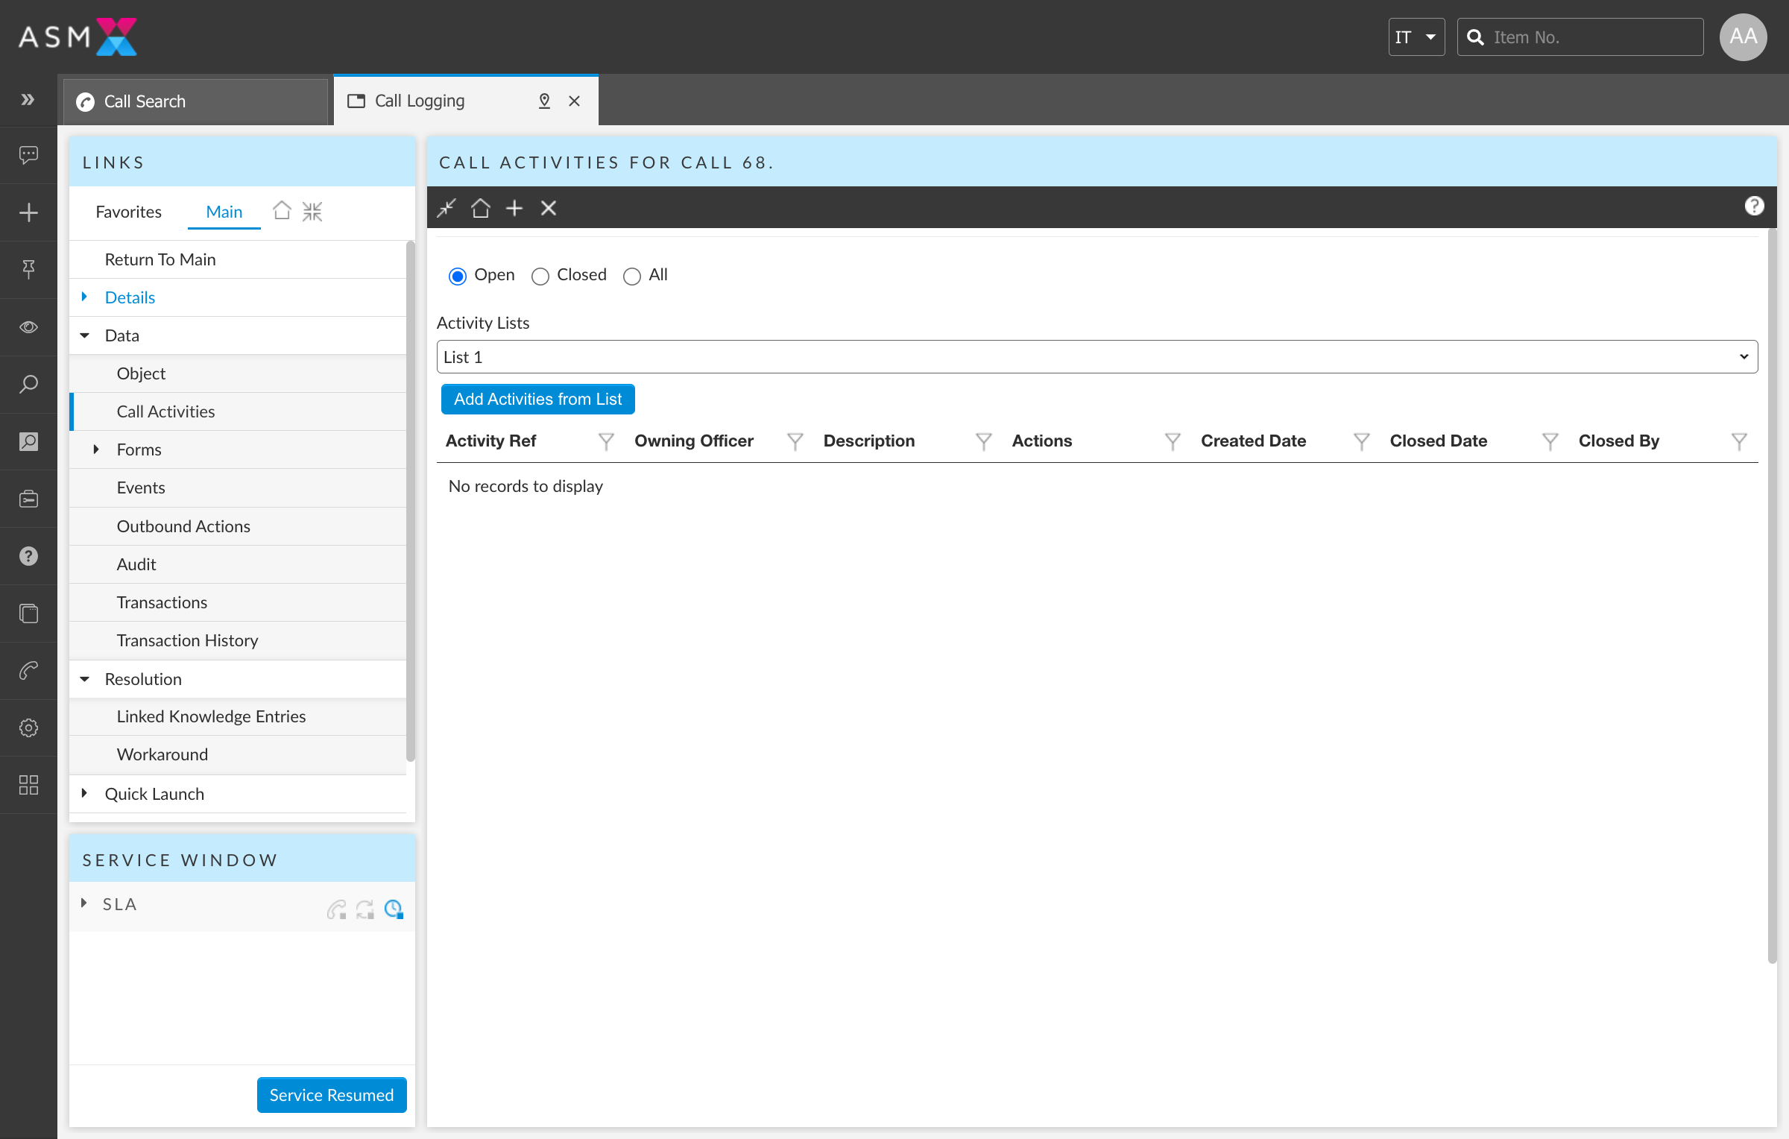Open the IT partition dropdown
Image resolution: width=1789 pixels, height=1139 pixels.
1416,37
